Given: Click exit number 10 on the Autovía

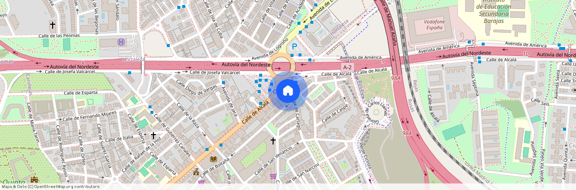Looking at the screenshot, I should coord(526,54).
